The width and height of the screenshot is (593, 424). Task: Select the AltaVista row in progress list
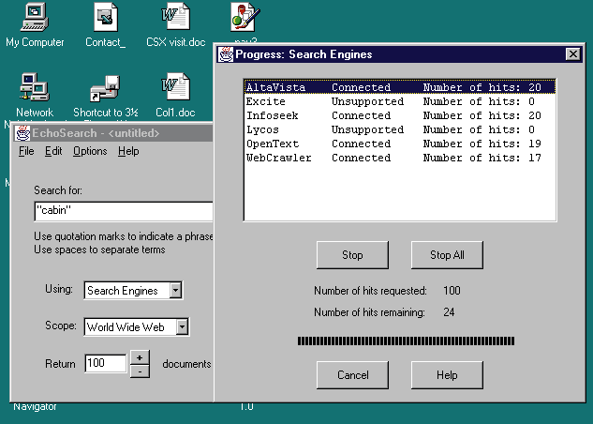point(400,87)
